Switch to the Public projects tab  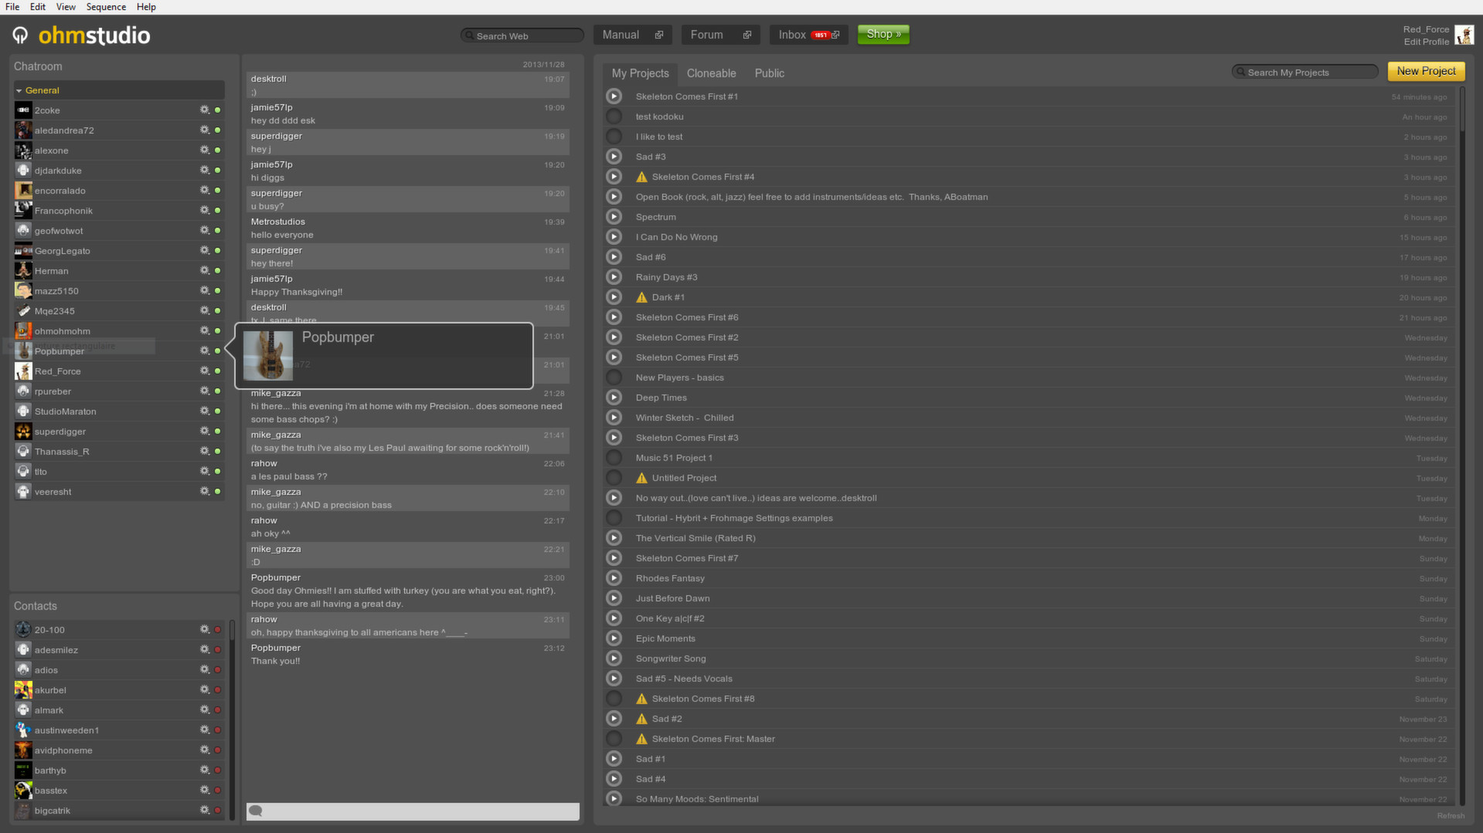point(769,73)
